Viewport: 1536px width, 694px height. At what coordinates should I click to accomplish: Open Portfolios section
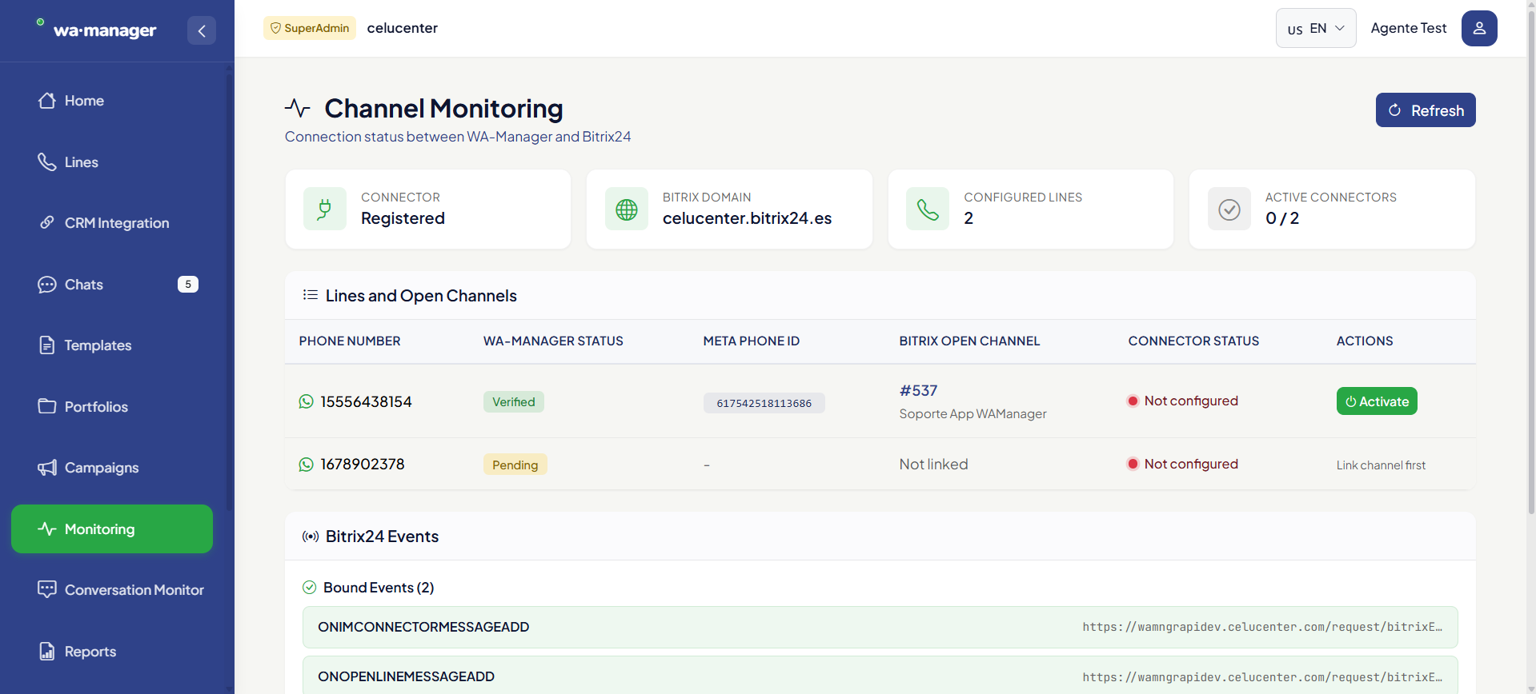(112, 407)
